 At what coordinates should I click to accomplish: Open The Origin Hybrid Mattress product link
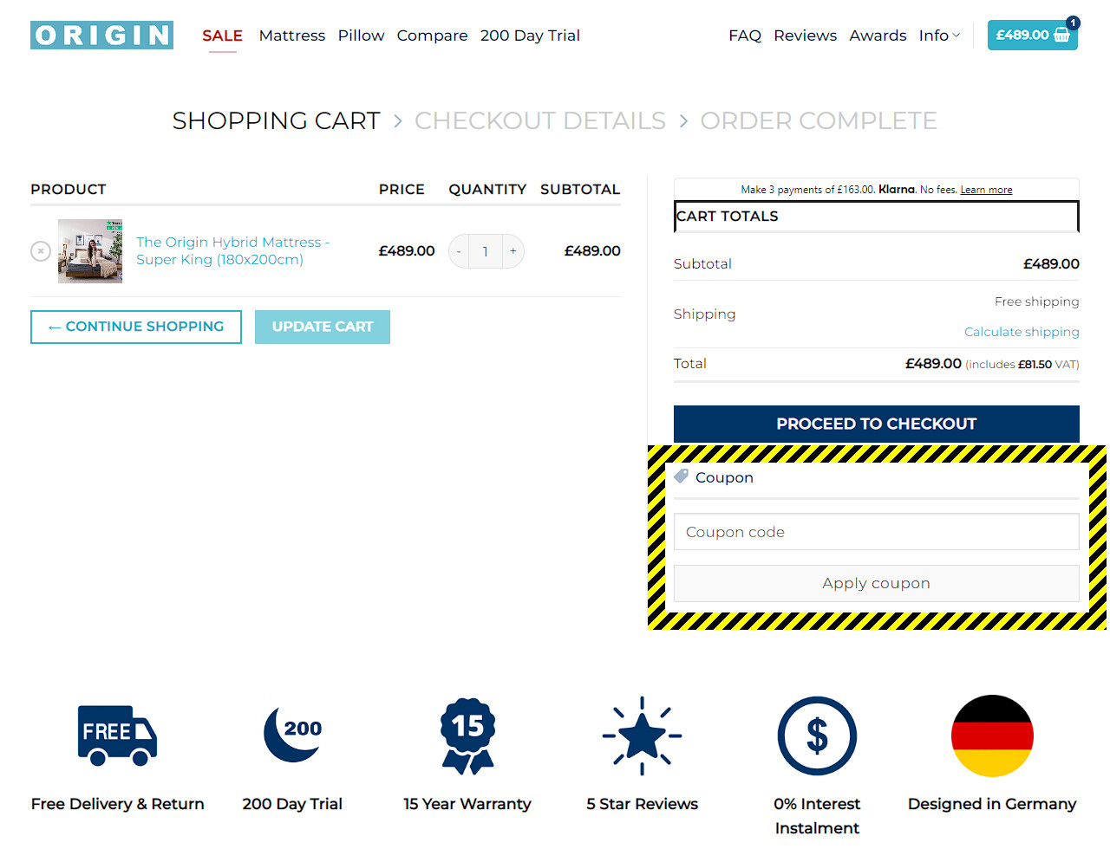point(232,251)
